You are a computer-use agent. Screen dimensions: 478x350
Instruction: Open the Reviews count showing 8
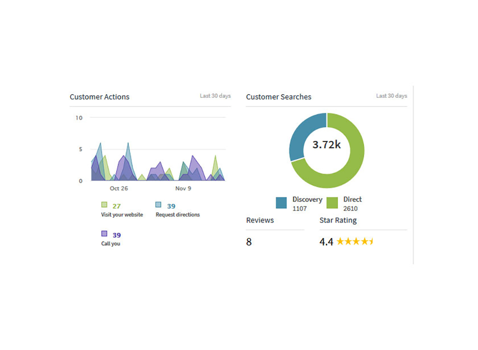pyautogui.click(x=249, y=242)
